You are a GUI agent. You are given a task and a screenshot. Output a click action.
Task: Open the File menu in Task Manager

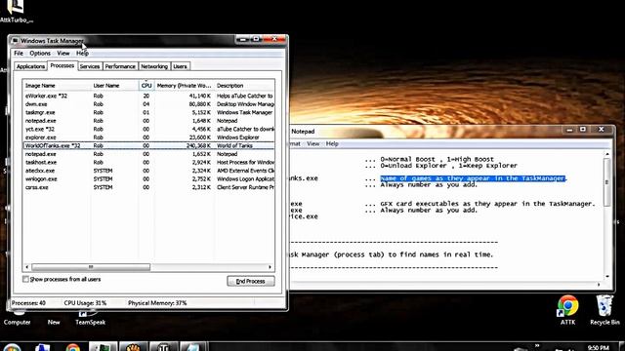[19, 53]
